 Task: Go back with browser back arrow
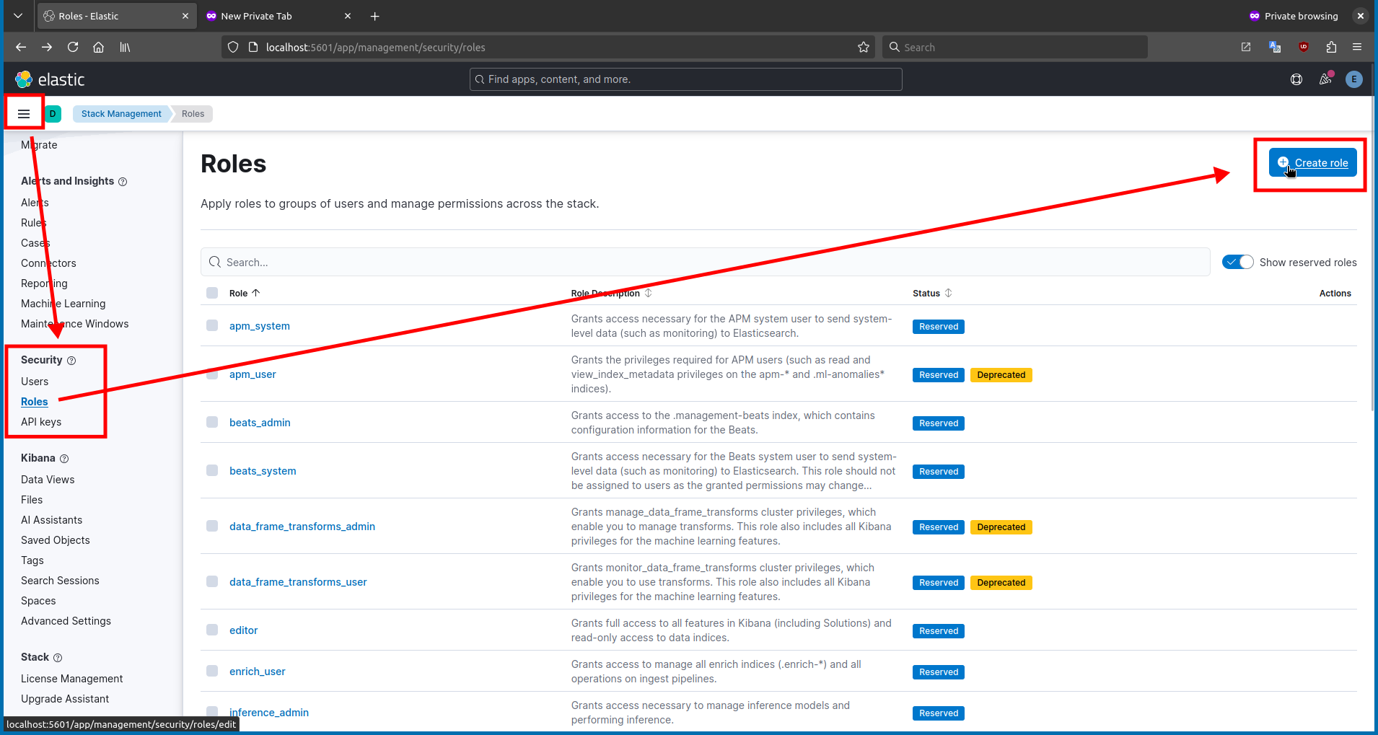[x=21, y=47]
